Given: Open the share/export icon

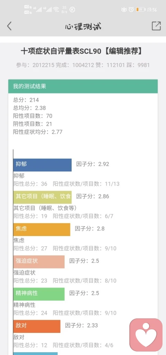Looking at the screenshot, I should [156, 26].
